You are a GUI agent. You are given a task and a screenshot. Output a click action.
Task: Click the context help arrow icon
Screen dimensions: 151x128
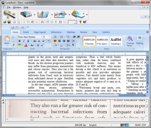(x=85, y=22)
